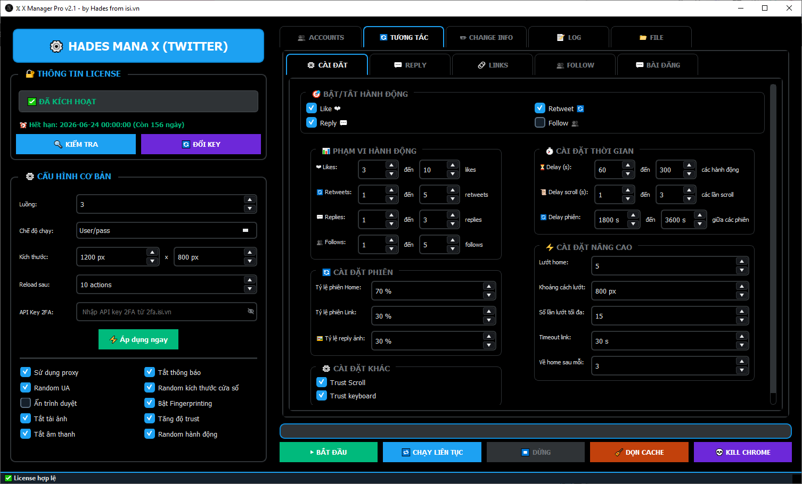Open the Chế độ chạy dropdown

click(166, 230)
